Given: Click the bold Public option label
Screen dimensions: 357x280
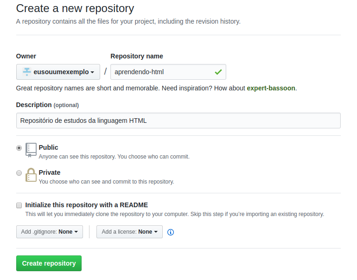Looking at the screenshot, I should pos(49,147).
